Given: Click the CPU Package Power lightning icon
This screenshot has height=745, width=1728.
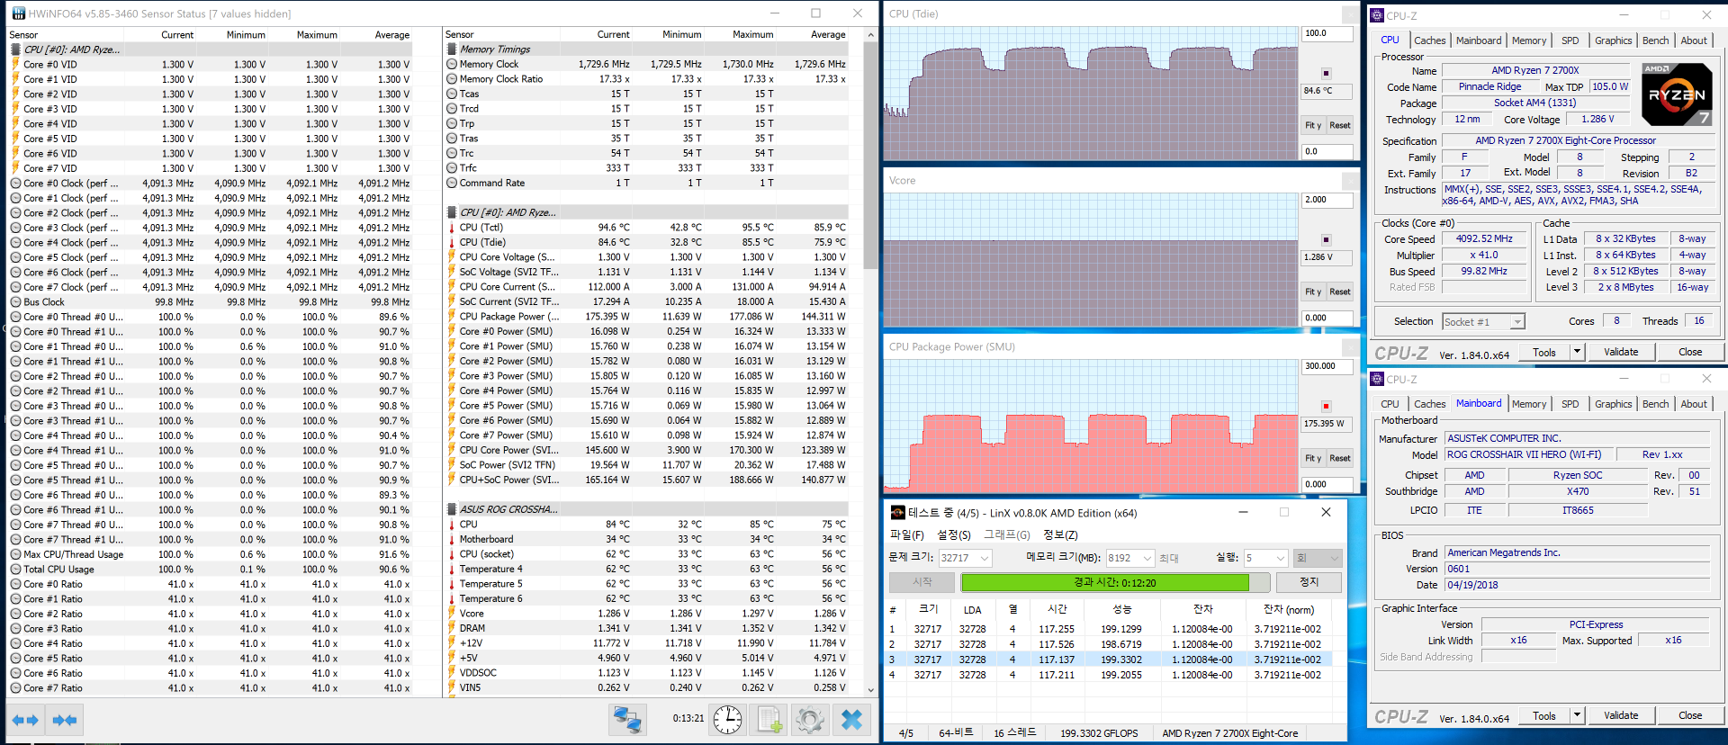Looking at the screenshot, I should point(452,317).
